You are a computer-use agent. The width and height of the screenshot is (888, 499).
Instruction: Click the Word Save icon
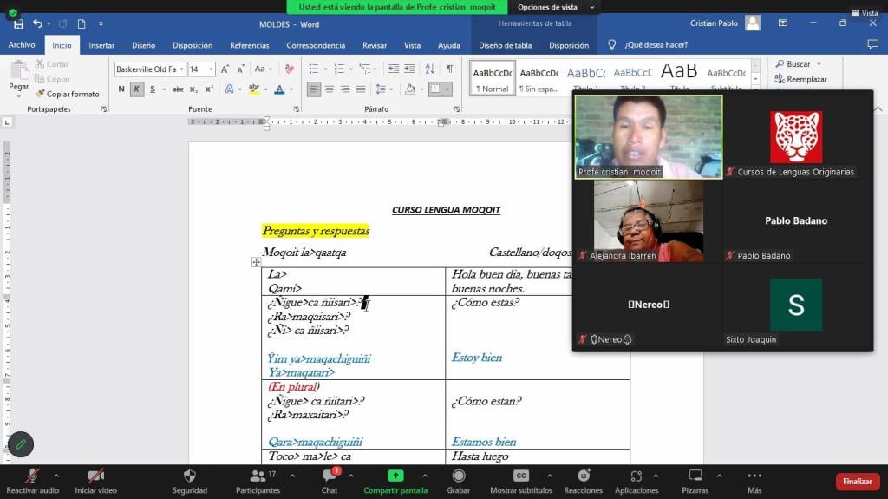[x=15, y=23]
